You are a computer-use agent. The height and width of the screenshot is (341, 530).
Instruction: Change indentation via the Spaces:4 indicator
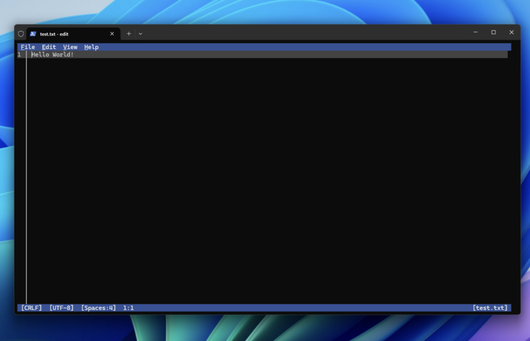(x=98, y=308)
